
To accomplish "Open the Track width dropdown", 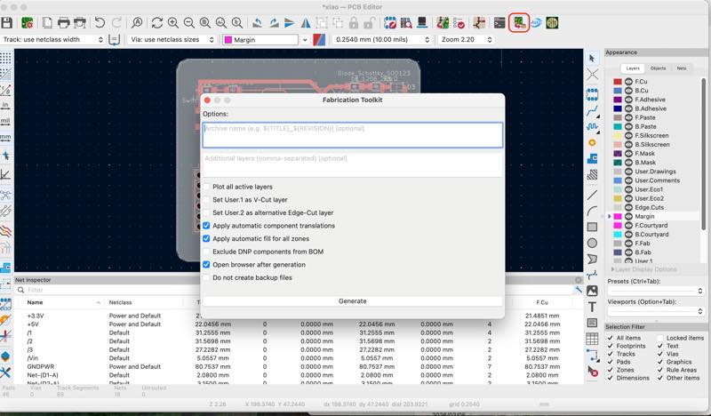I will (53, 39).
